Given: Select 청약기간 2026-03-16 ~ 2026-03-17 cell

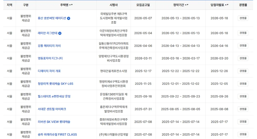Looking at the screenshot, I should [180, 58].
